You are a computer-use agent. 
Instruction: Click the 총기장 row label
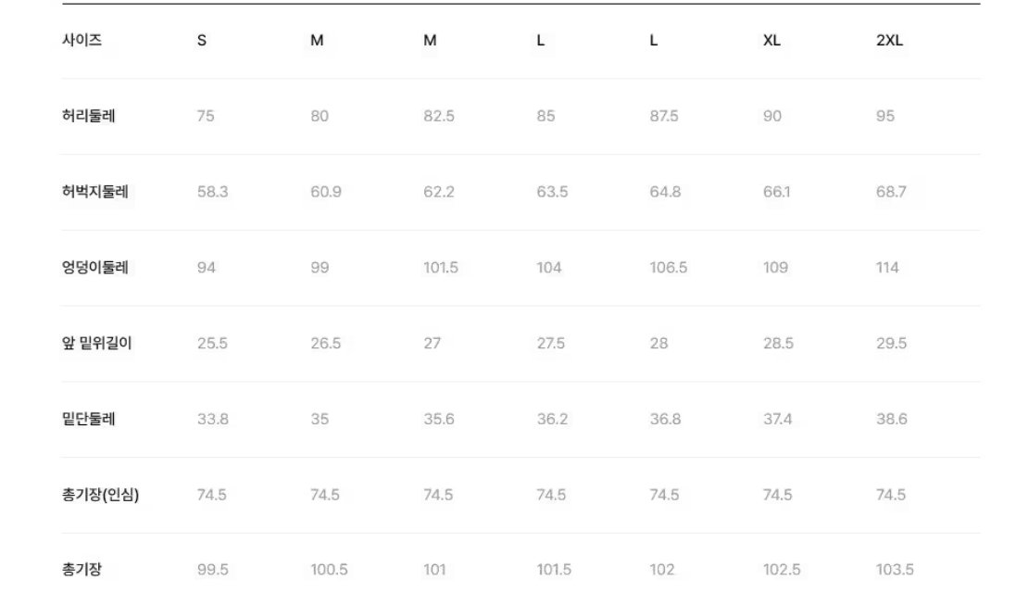point(82,570)
